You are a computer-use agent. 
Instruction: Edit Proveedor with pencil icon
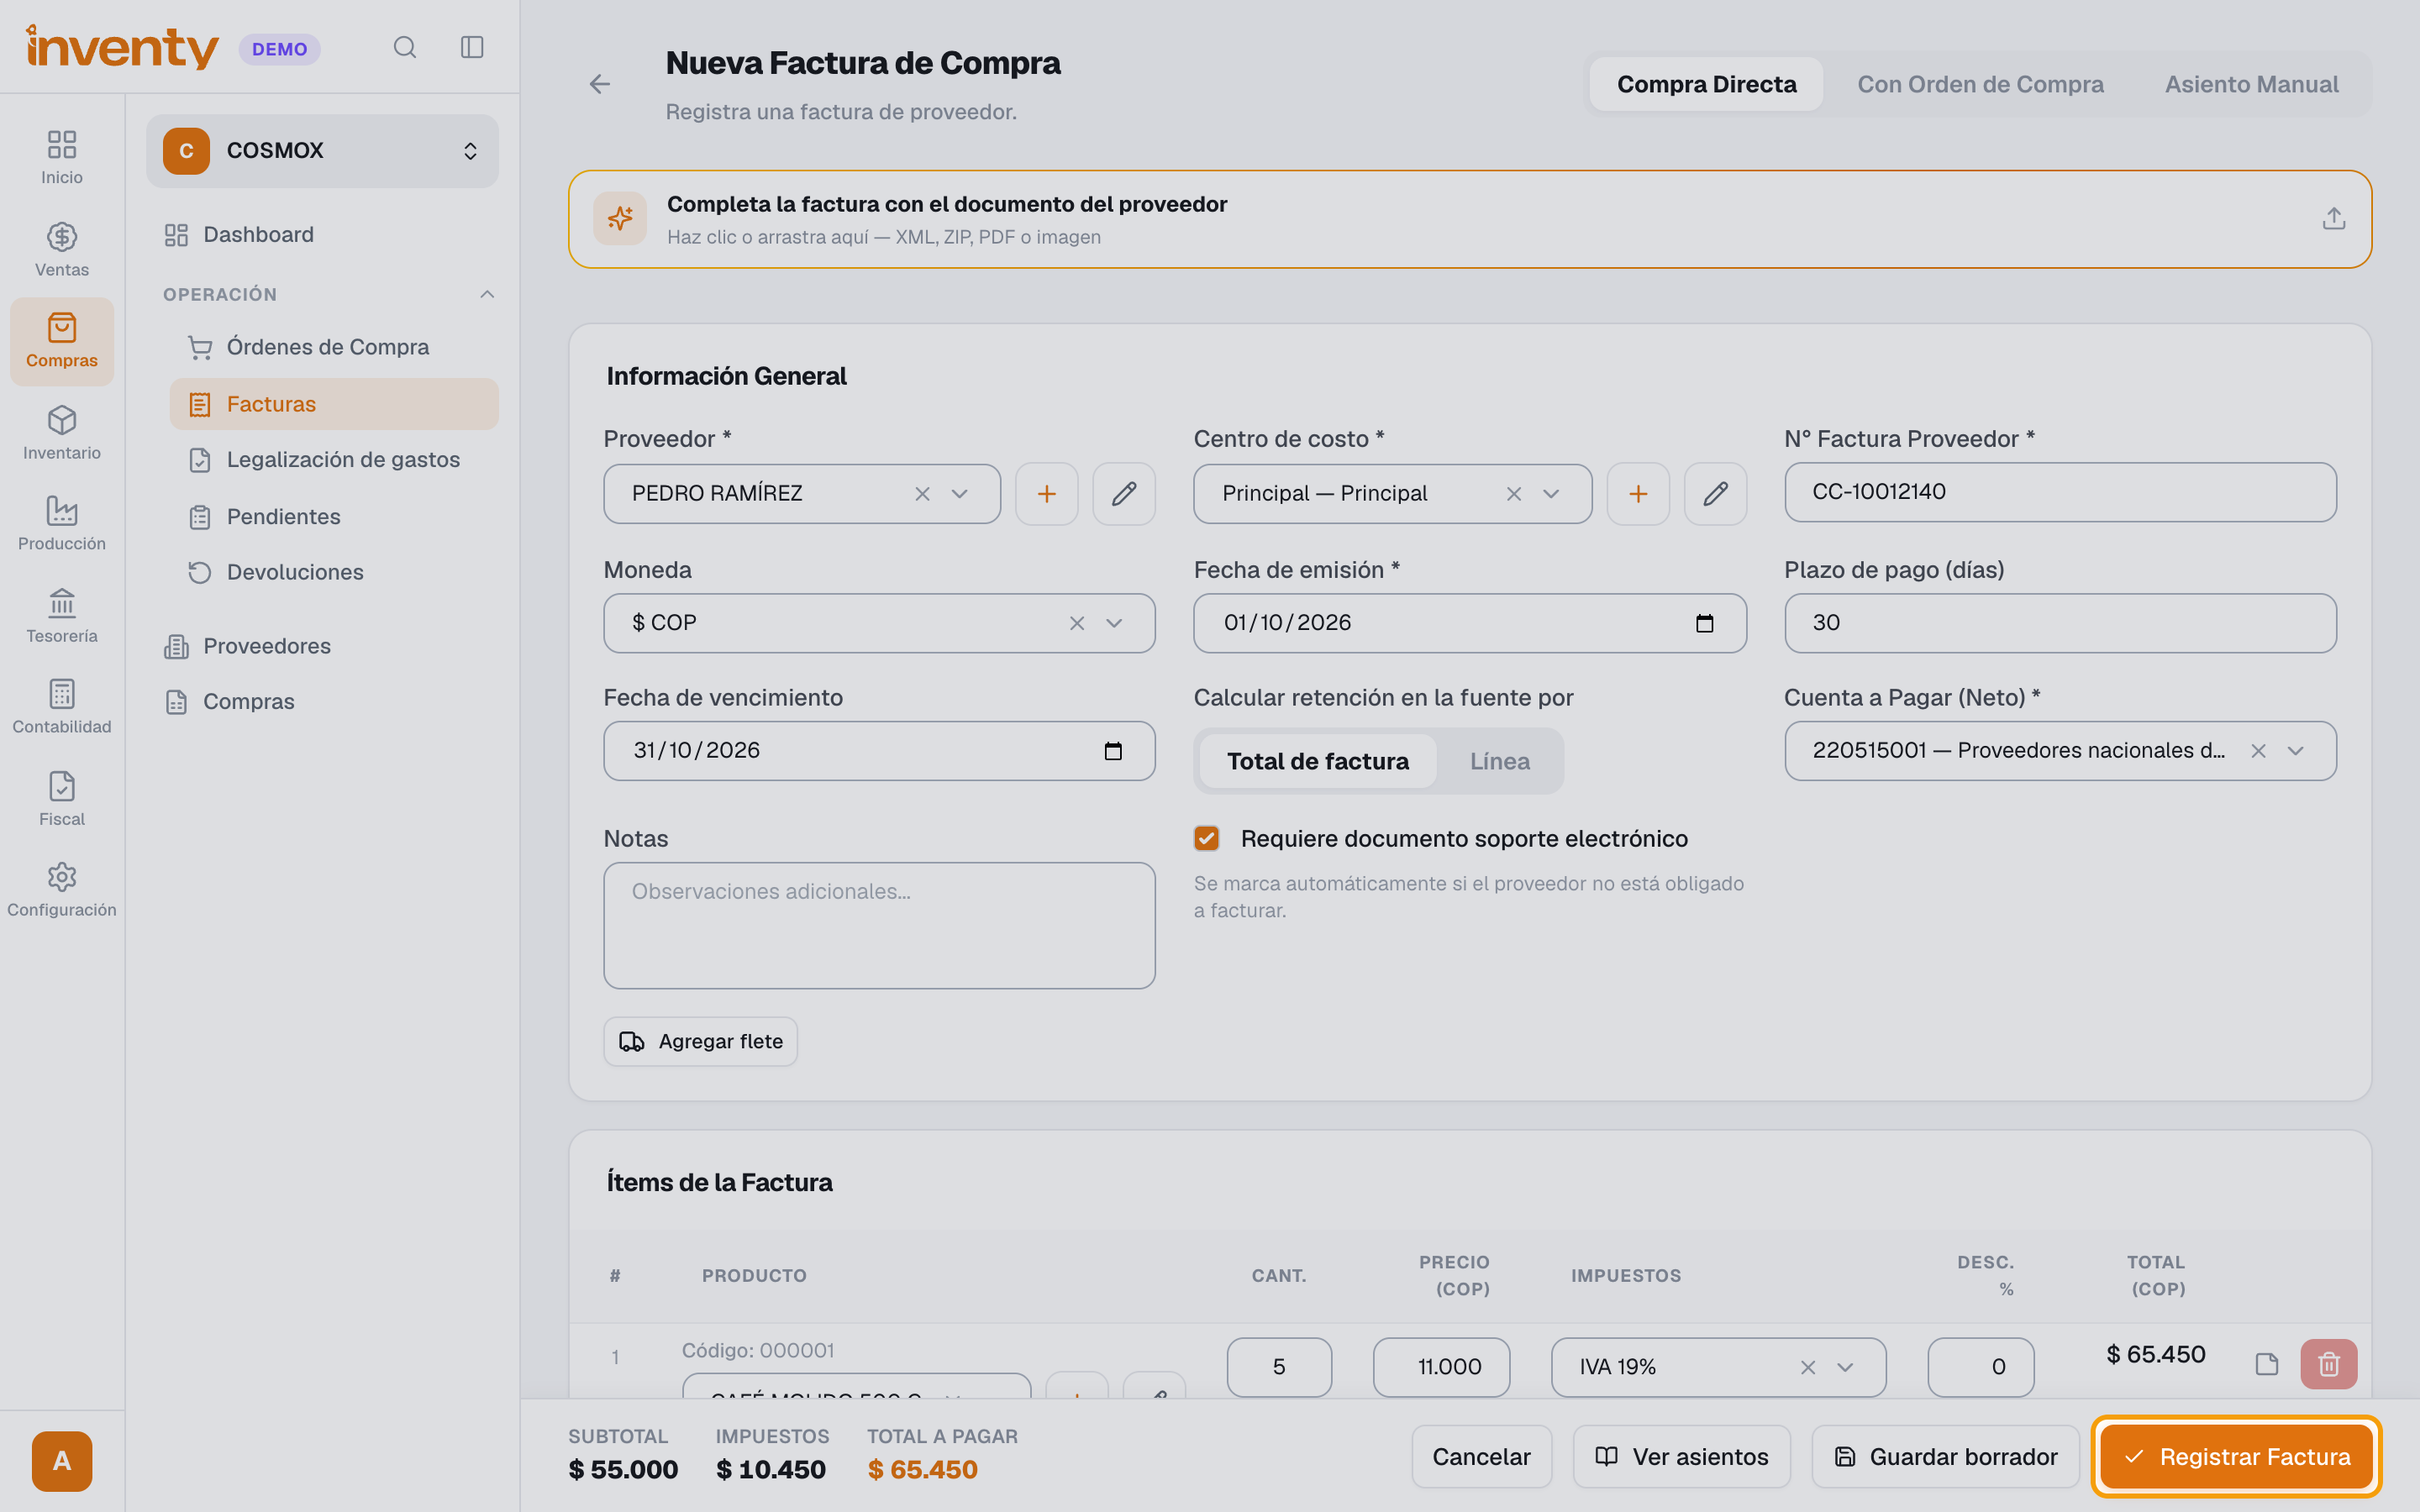pos(1124,493)
